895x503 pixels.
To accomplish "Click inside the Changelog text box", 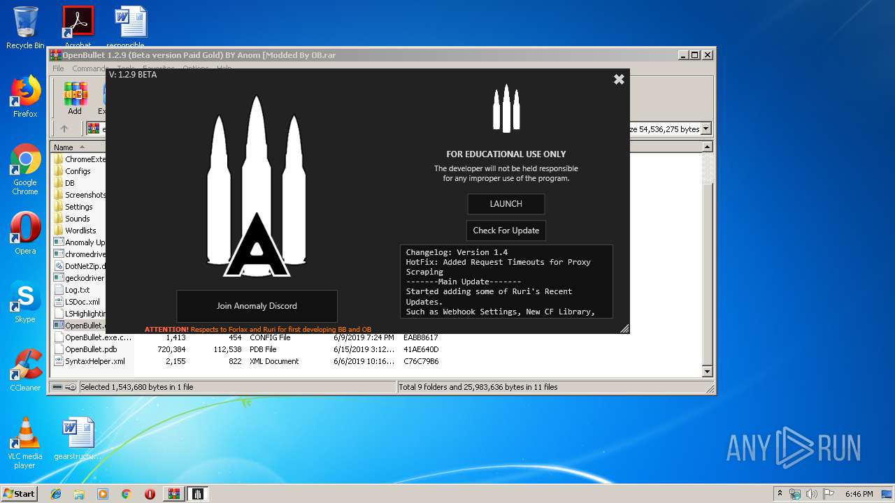I will click(506, 282).
